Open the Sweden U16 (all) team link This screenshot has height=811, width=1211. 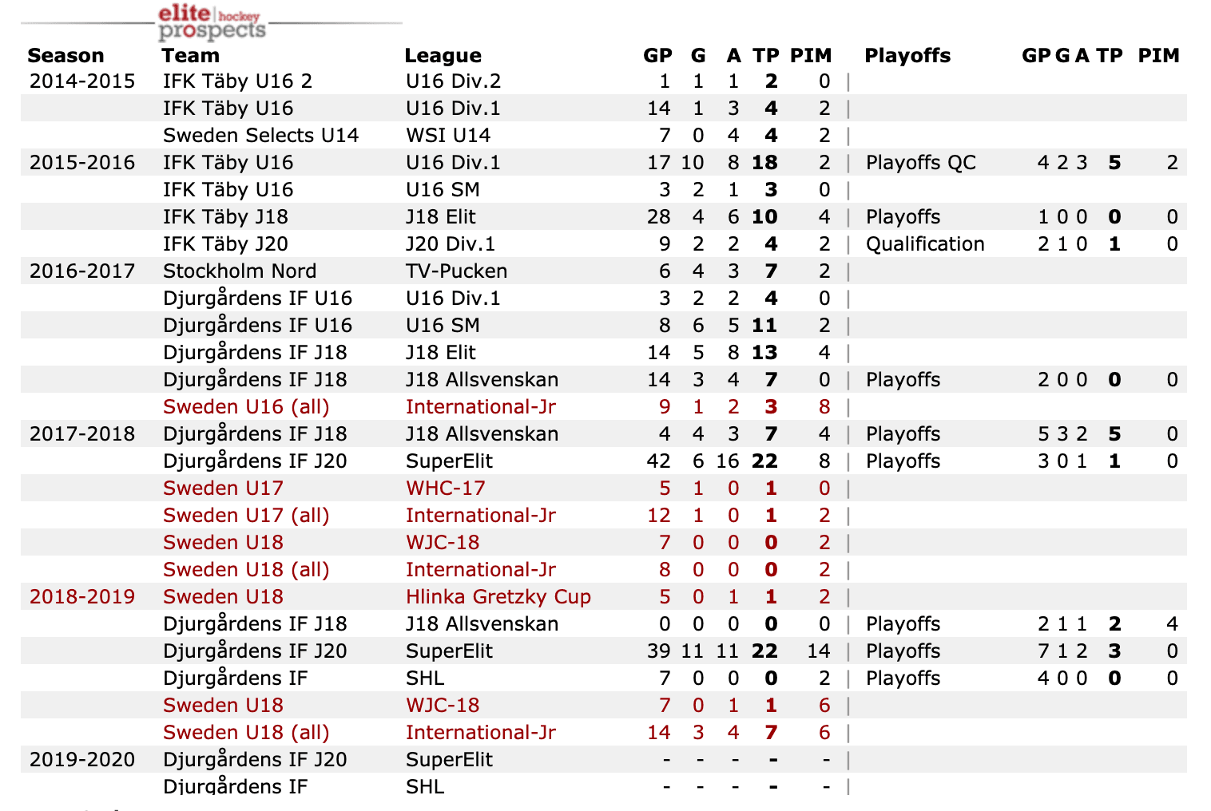246,407
